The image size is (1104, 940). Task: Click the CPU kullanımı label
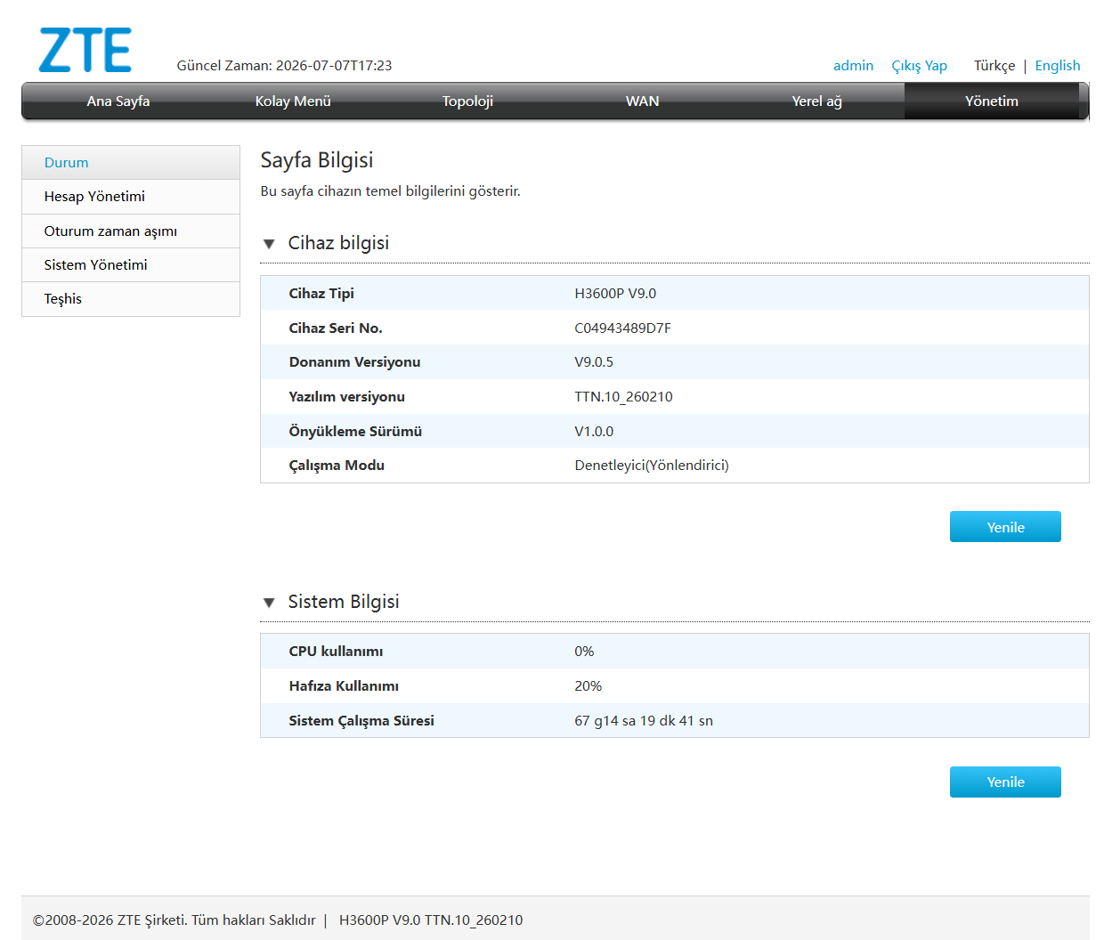(336, 652)
